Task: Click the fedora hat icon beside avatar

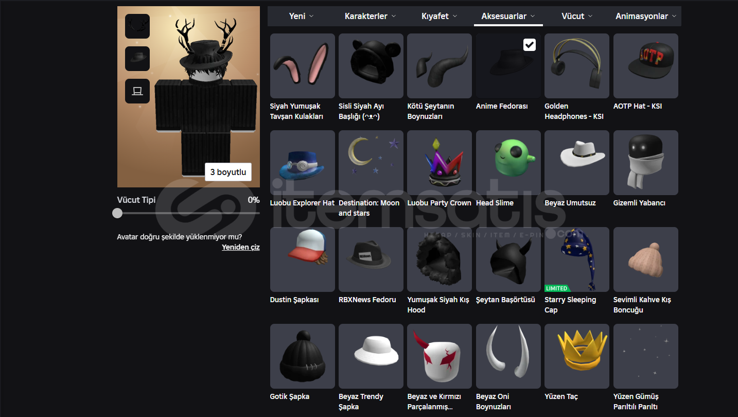Action: click(x=137, y=59)
